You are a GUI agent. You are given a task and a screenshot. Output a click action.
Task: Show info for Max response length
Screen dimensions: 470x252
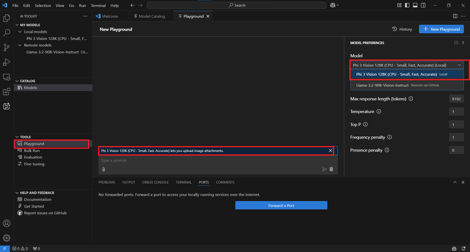pos(411,99)
